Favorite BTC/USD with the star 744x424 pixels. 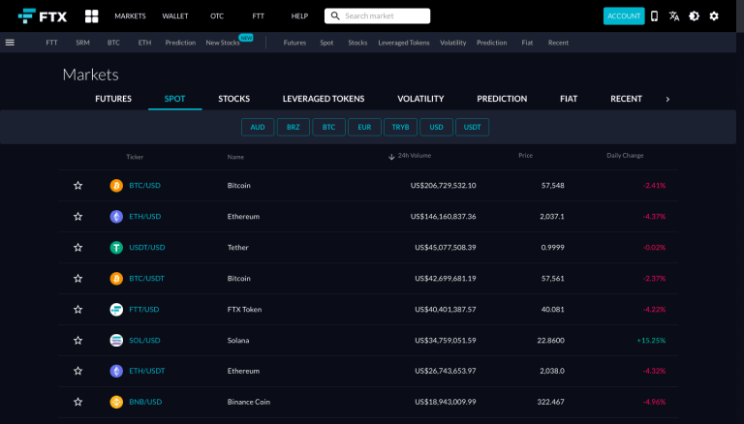(77, 186)
